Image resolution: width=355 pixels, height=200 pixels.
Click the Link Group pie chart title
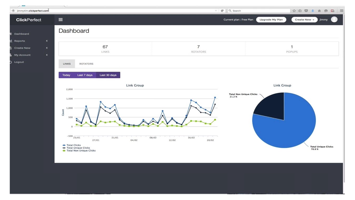(x=282, y=85)
